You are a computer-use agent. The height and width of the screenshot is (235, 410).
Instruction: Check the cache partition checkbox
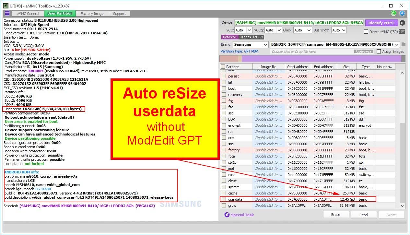click(x=224, y=193)
